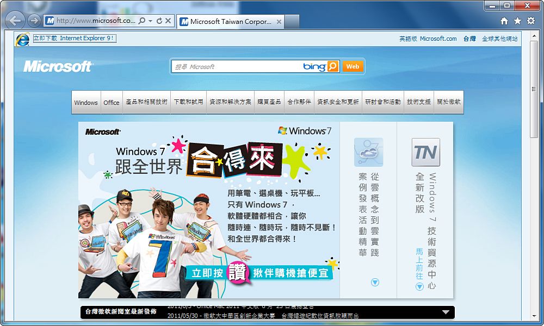The height and width of the screenshot is (326, 544).
Task: Click the orange Web button
Action: tap(353, 66)
